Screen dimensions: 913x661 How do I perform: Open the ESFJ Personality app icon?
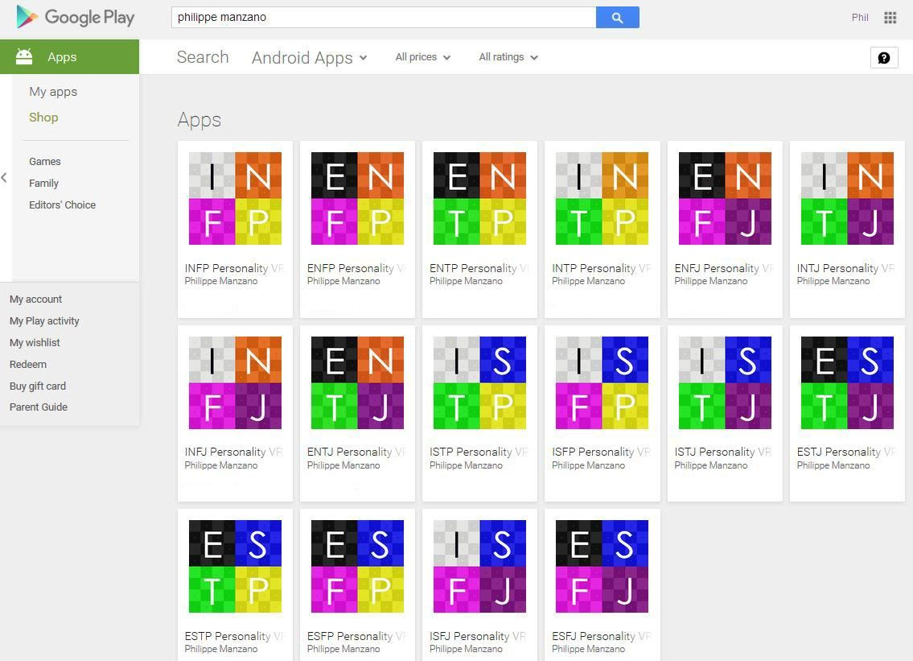602,566
